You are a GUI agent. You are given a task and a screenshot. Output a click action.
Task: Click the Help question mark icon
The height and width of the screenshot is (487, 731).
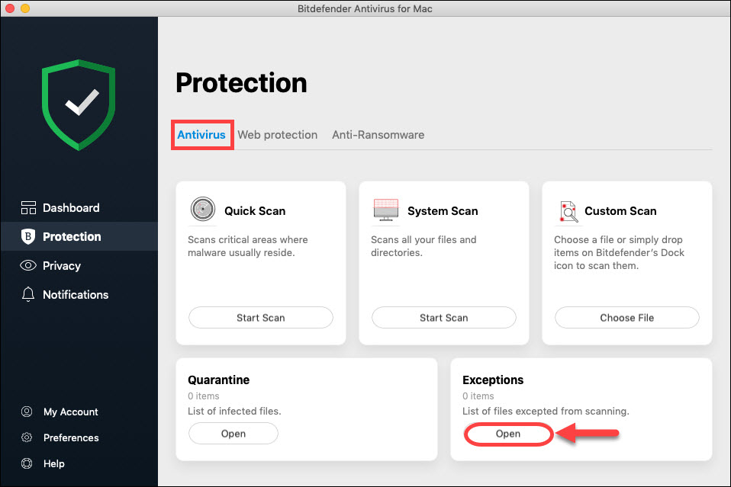[x=28, y=463]
